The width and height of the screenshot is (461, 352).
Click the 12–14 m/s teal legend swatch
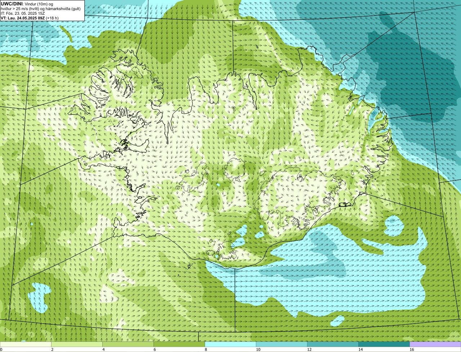(x=333, y=344)
